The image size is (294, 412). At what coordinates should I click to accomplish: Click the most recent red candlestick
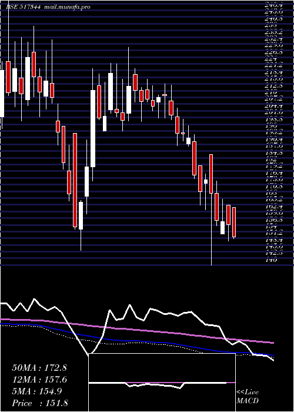(234, 222)
